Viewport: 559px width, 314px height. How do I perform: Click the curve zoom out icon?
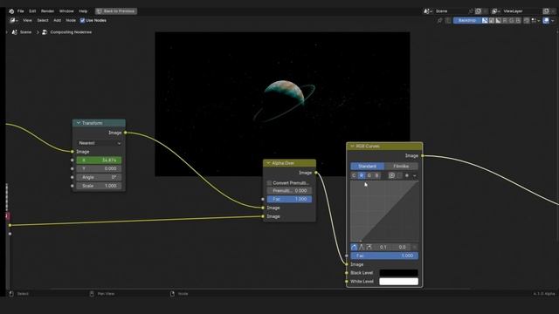click(x=400, y=175)
